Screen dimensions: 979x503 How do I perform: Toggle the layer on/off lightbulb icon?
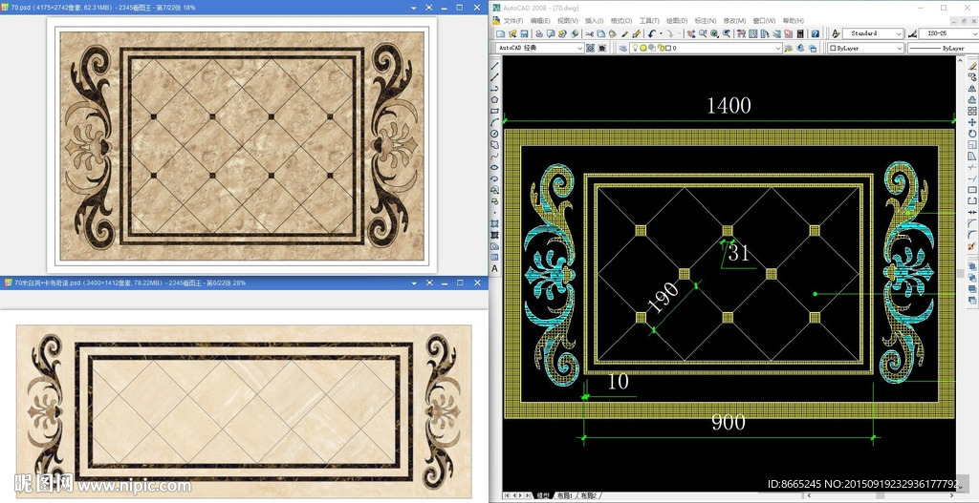tap(635, 48)
